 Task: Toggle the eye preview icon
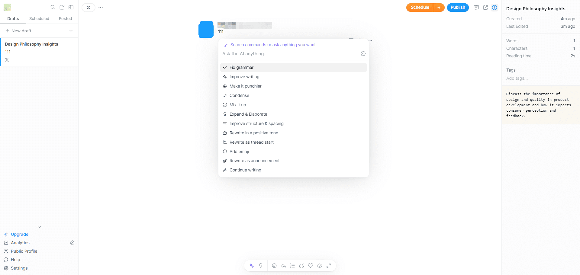coord(320,266)
